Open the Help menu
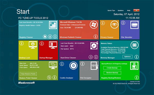 tap(129, 11)
